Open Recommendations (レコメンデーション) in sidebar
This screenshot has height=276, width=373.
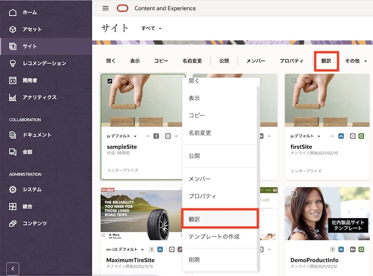point(44,63)
